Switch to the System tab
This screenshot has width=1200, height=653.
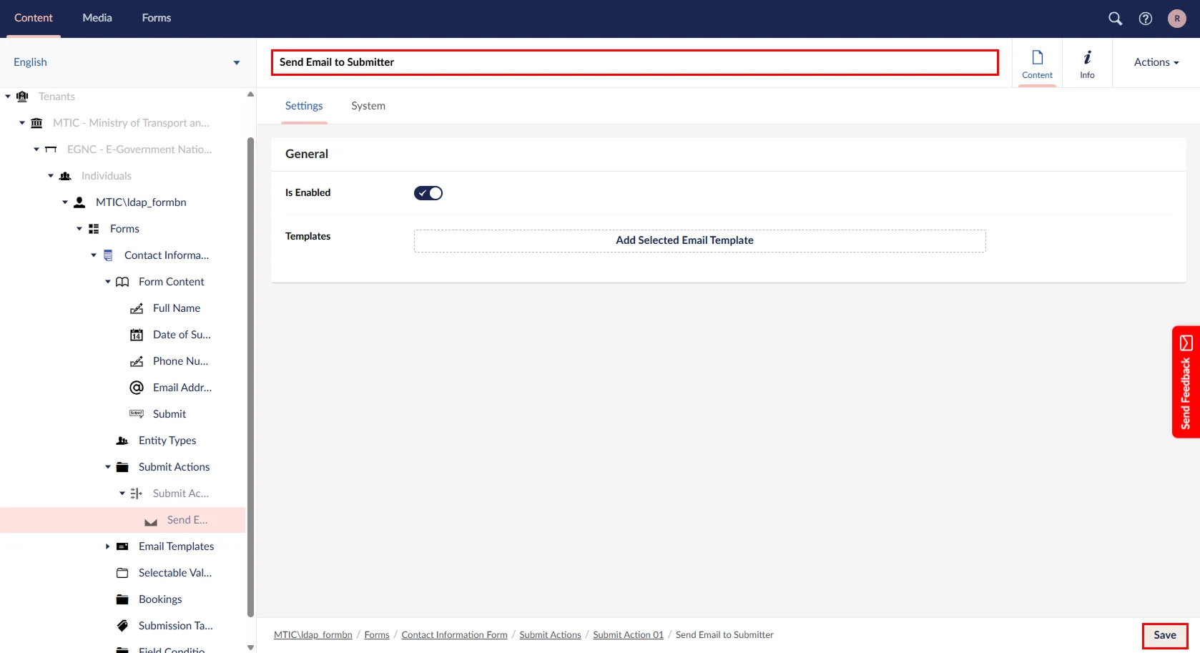click(368, 106)
